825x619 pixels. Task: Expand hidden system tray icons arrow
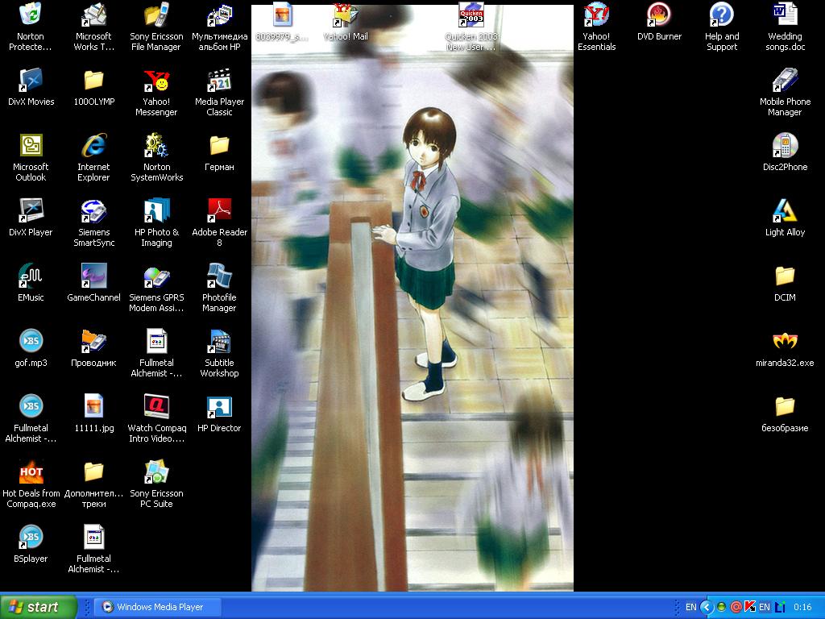706,607
